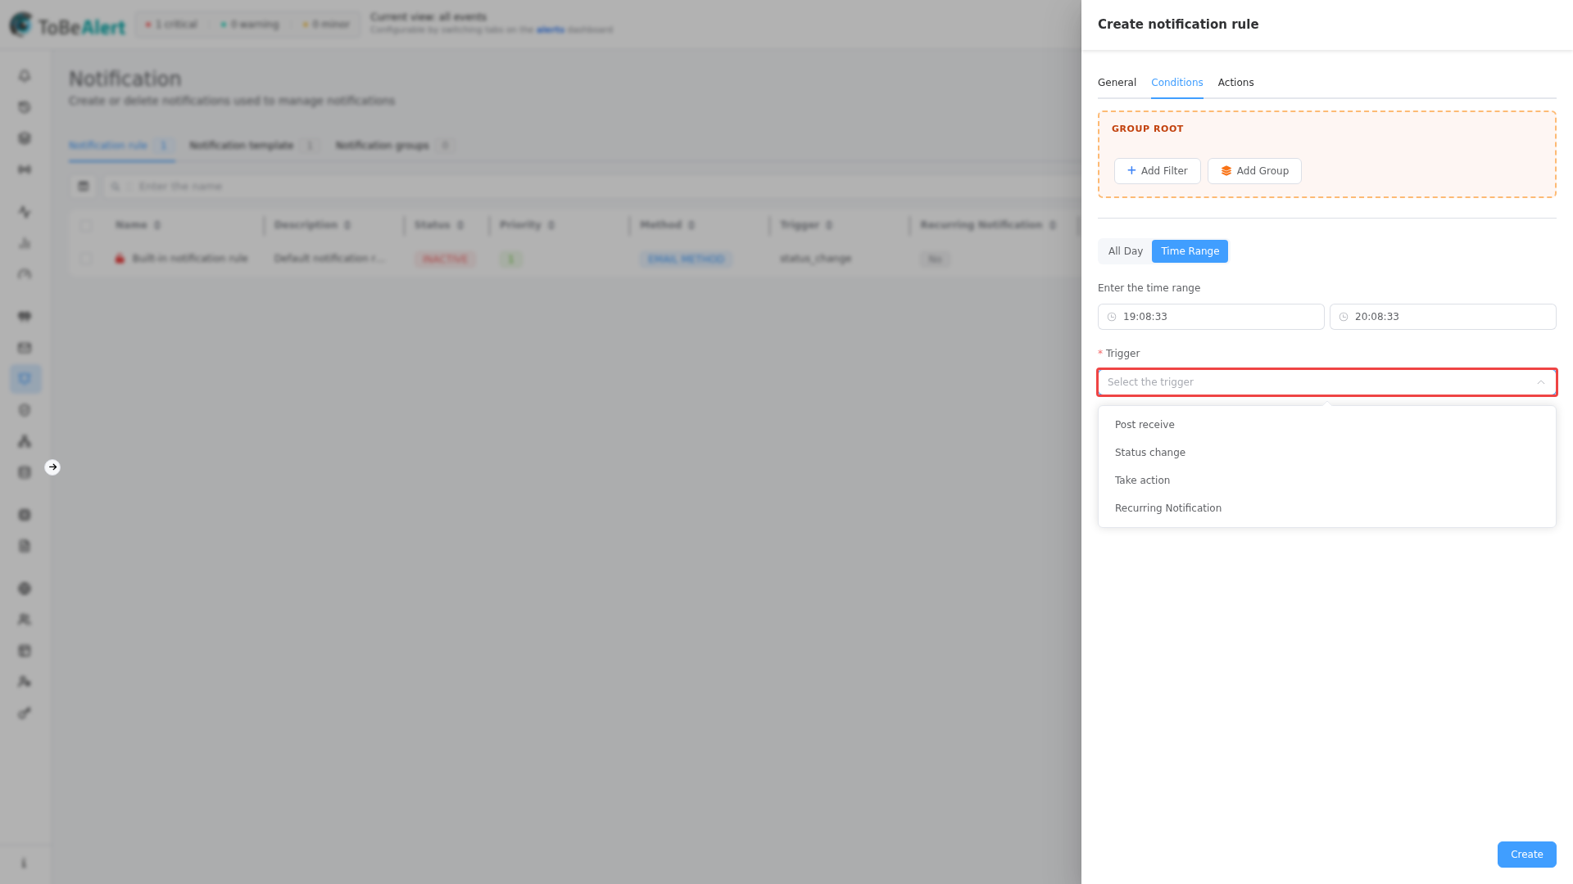This screenshot has height=884, width=1573.
Task: Tick the Built-in notification rule row checkbox
Action: pyautogui.click(x=87, y=259)
